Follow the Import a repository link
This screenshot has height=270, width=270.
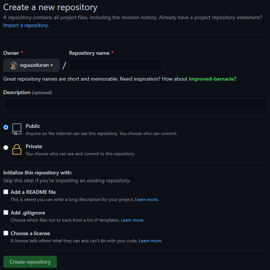(26, 25)
